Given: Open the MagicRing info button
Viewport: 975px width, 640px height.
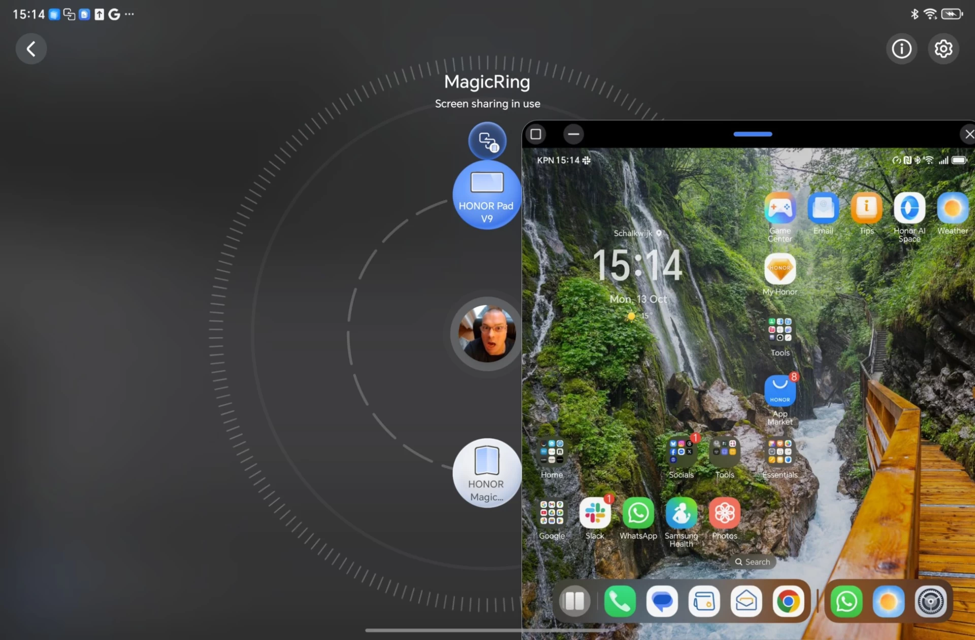Looking at the screenshot, I should [901, 49].
